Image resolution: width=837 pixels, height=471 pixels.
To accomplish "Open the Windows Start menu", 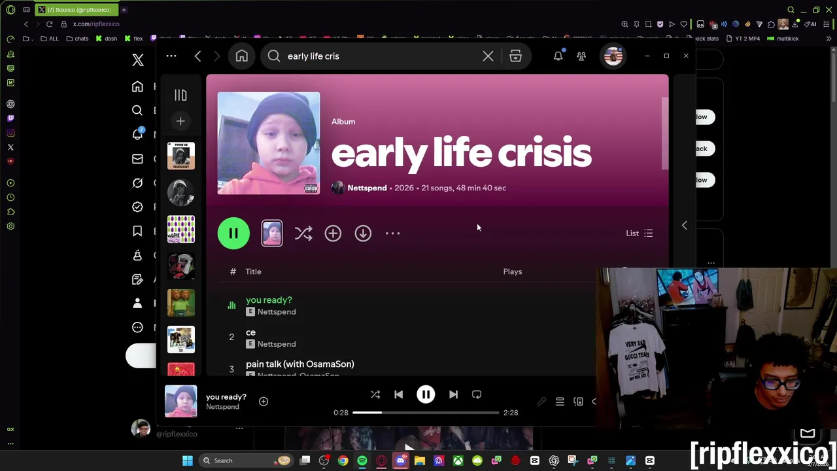I will click(x=188, y=461).
